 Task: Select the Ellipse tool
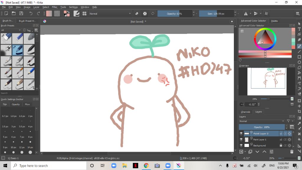(299, 62)
